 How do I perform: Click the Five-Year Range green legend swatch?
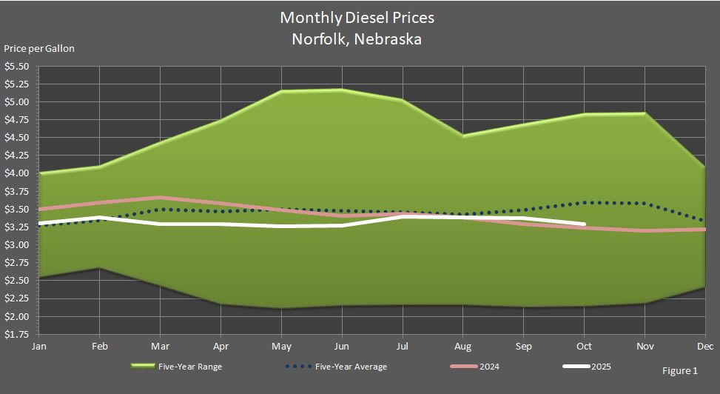[x=144, y=366]
